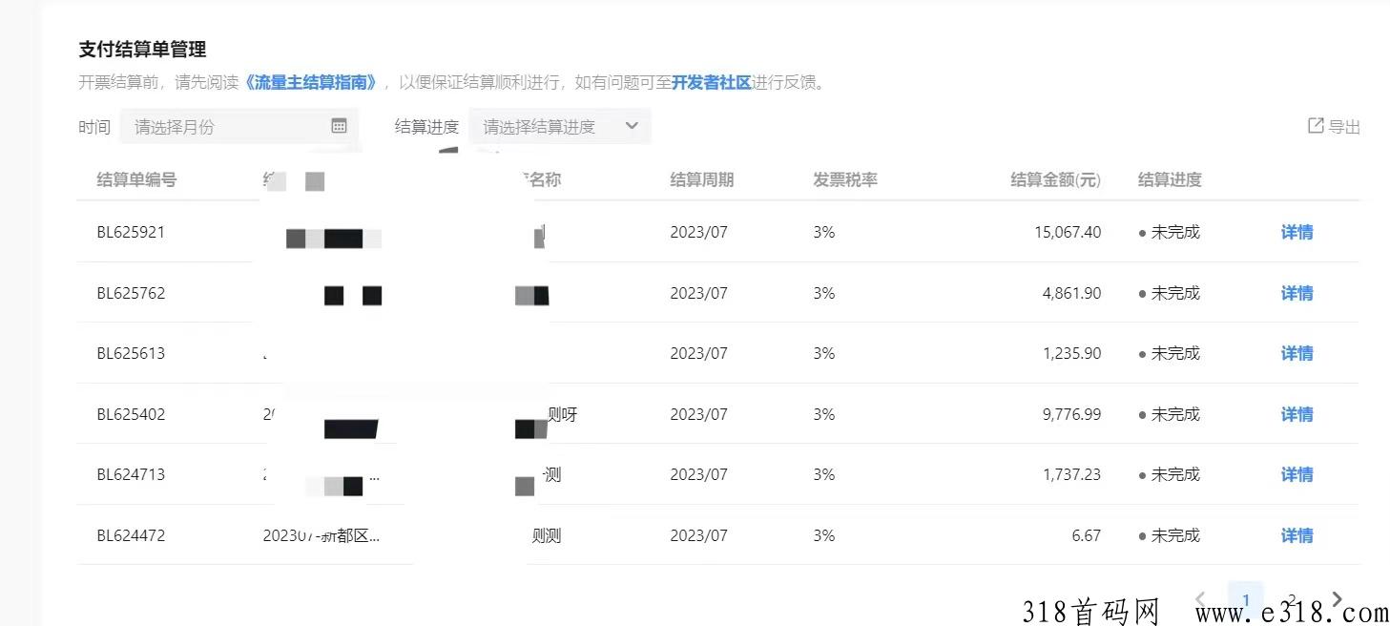Select statement number BL624713
Screen dimensions: 1390x626
[x=131, y=474]
